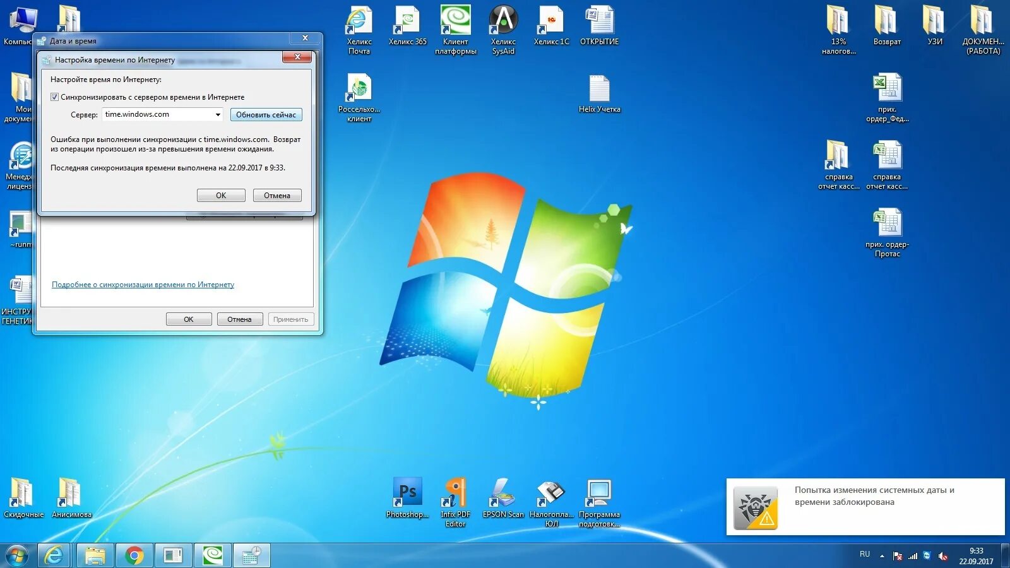Open the Скидочные folder

coord(23,498)
